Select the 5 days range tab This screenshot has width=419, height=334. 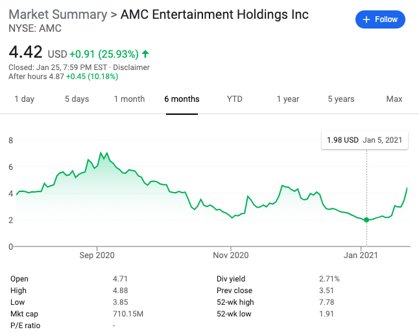point(77,99)
